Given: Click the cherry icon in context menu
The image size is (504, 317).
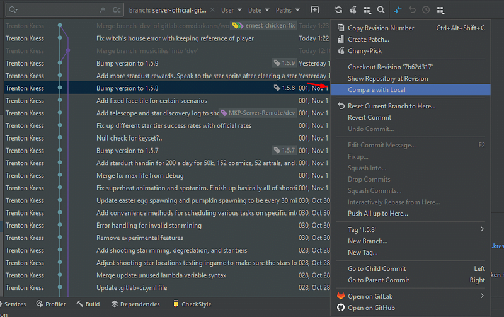Looking at the screenshot, I should 341,50.
